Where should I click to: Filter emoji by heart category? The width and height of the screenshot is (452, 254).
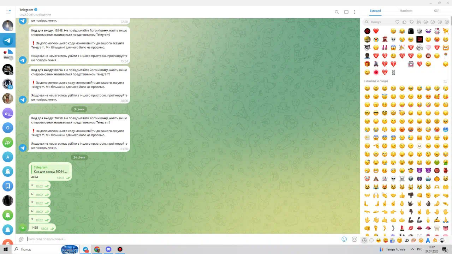pyautogui.click(x=397, y=22)
